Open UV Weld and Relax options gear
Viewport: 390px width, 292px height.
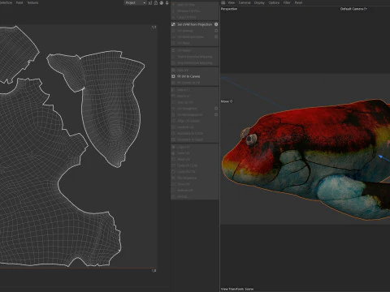pos(216,36)
